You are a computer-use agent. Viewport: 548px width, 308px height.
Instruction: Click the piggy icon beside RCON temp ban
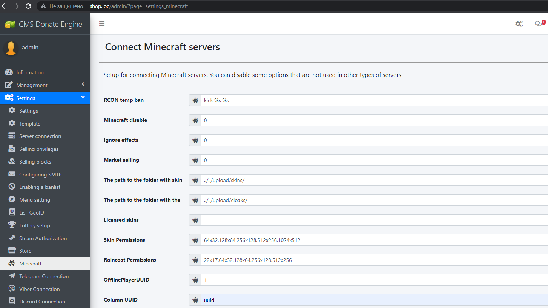click(195, 100)
